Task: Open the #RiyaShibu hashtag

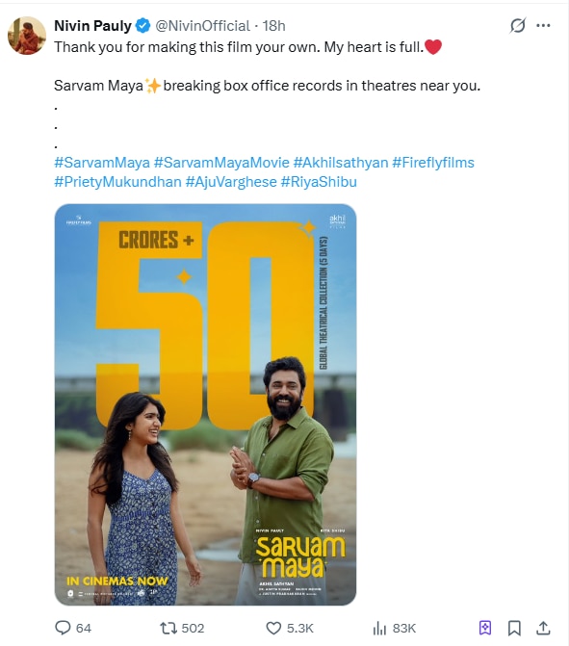Action: pos(319,182)
